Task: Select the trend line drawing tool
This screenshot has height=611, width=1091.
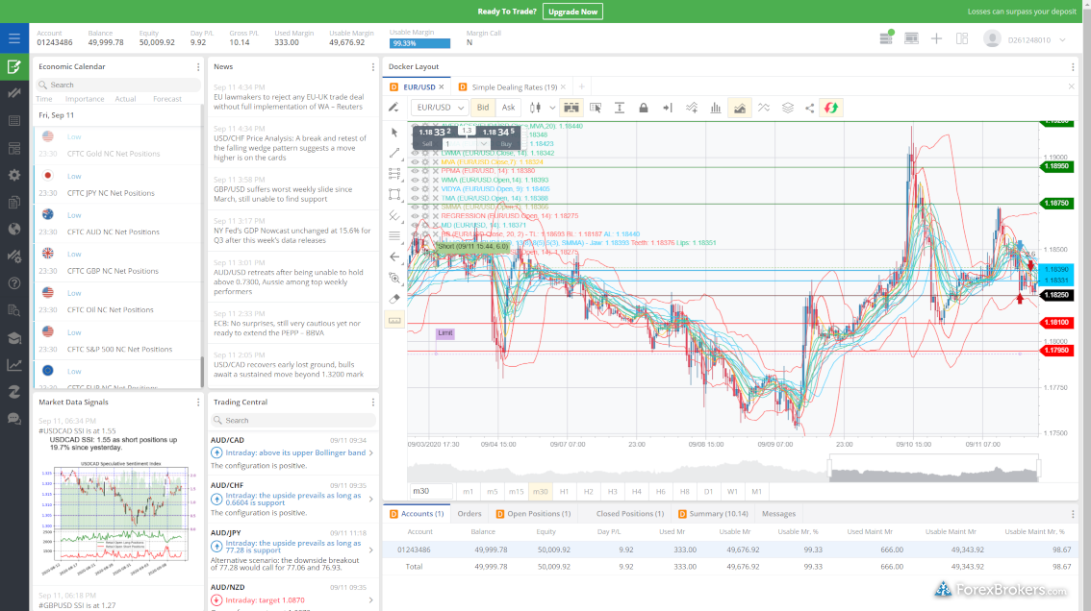Action: tap(394, 153)
